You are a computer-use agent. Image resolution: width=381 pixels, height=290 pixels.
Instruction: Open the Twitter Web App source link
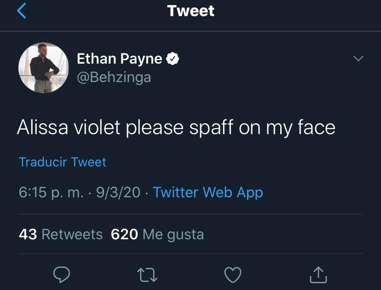coord(208,192)
